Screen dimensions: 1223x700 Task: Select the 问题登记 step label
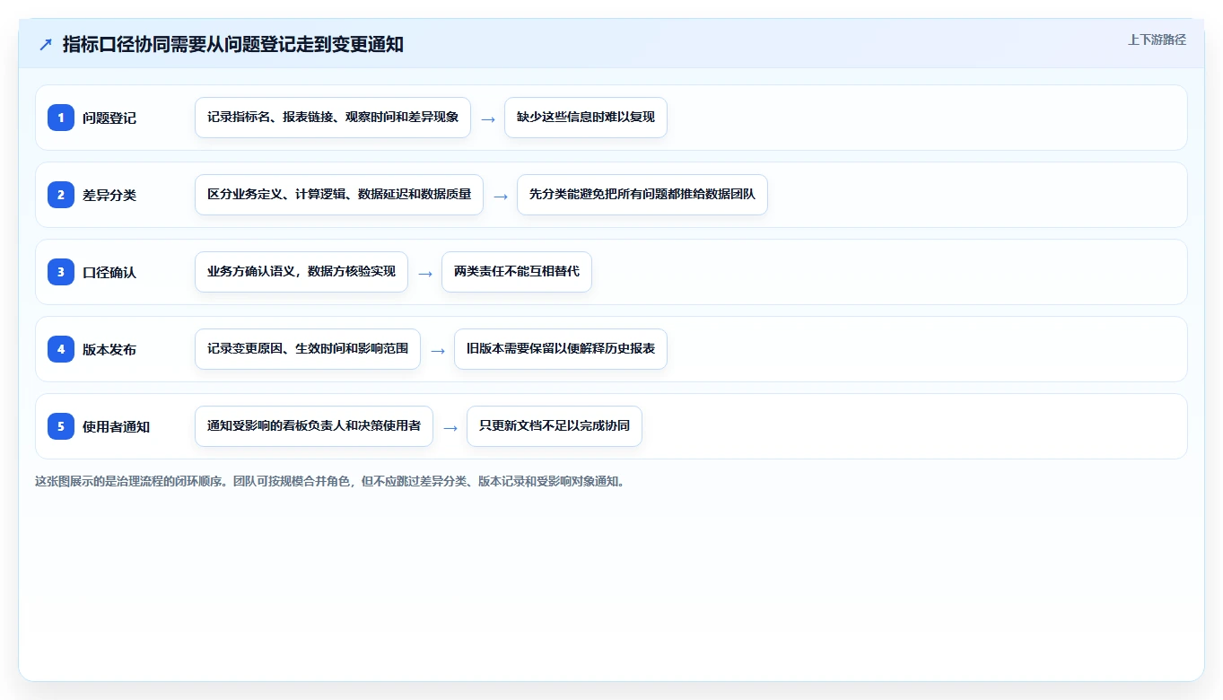click(x=109, y=118)
